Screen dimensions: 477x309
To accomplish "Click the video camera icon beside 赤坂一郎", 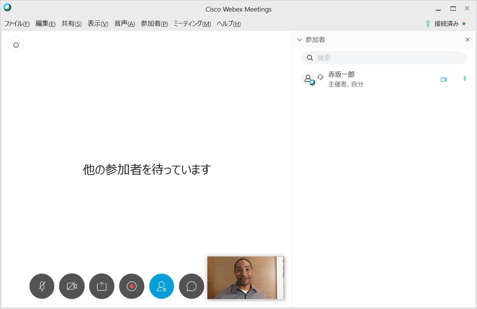I will (444, 79).
